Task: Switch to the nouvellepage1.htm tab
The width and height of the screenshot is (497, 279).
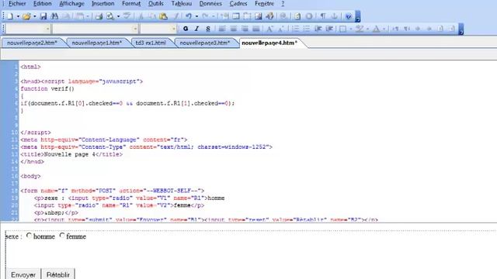Action: [x=96, y=43]
